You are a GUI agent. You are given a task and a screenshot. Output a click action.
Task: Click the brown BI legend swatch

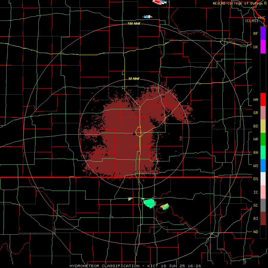[x=263, y=219]
